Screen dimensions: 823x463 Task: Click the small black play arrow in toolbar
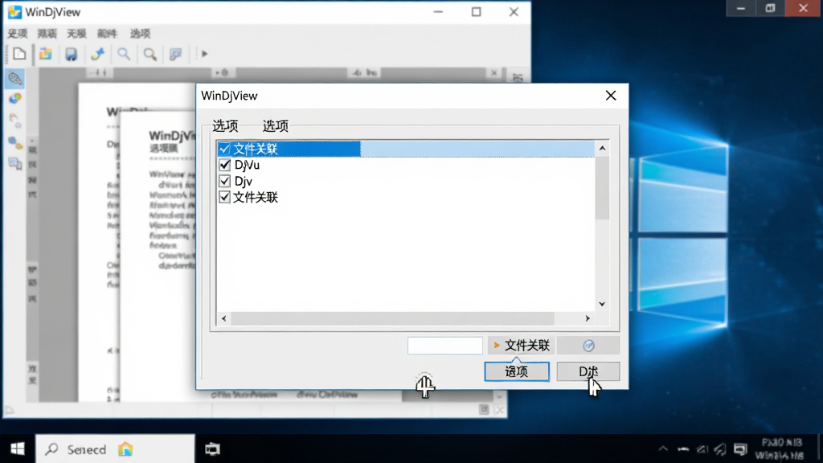click(x=205, y=54)
